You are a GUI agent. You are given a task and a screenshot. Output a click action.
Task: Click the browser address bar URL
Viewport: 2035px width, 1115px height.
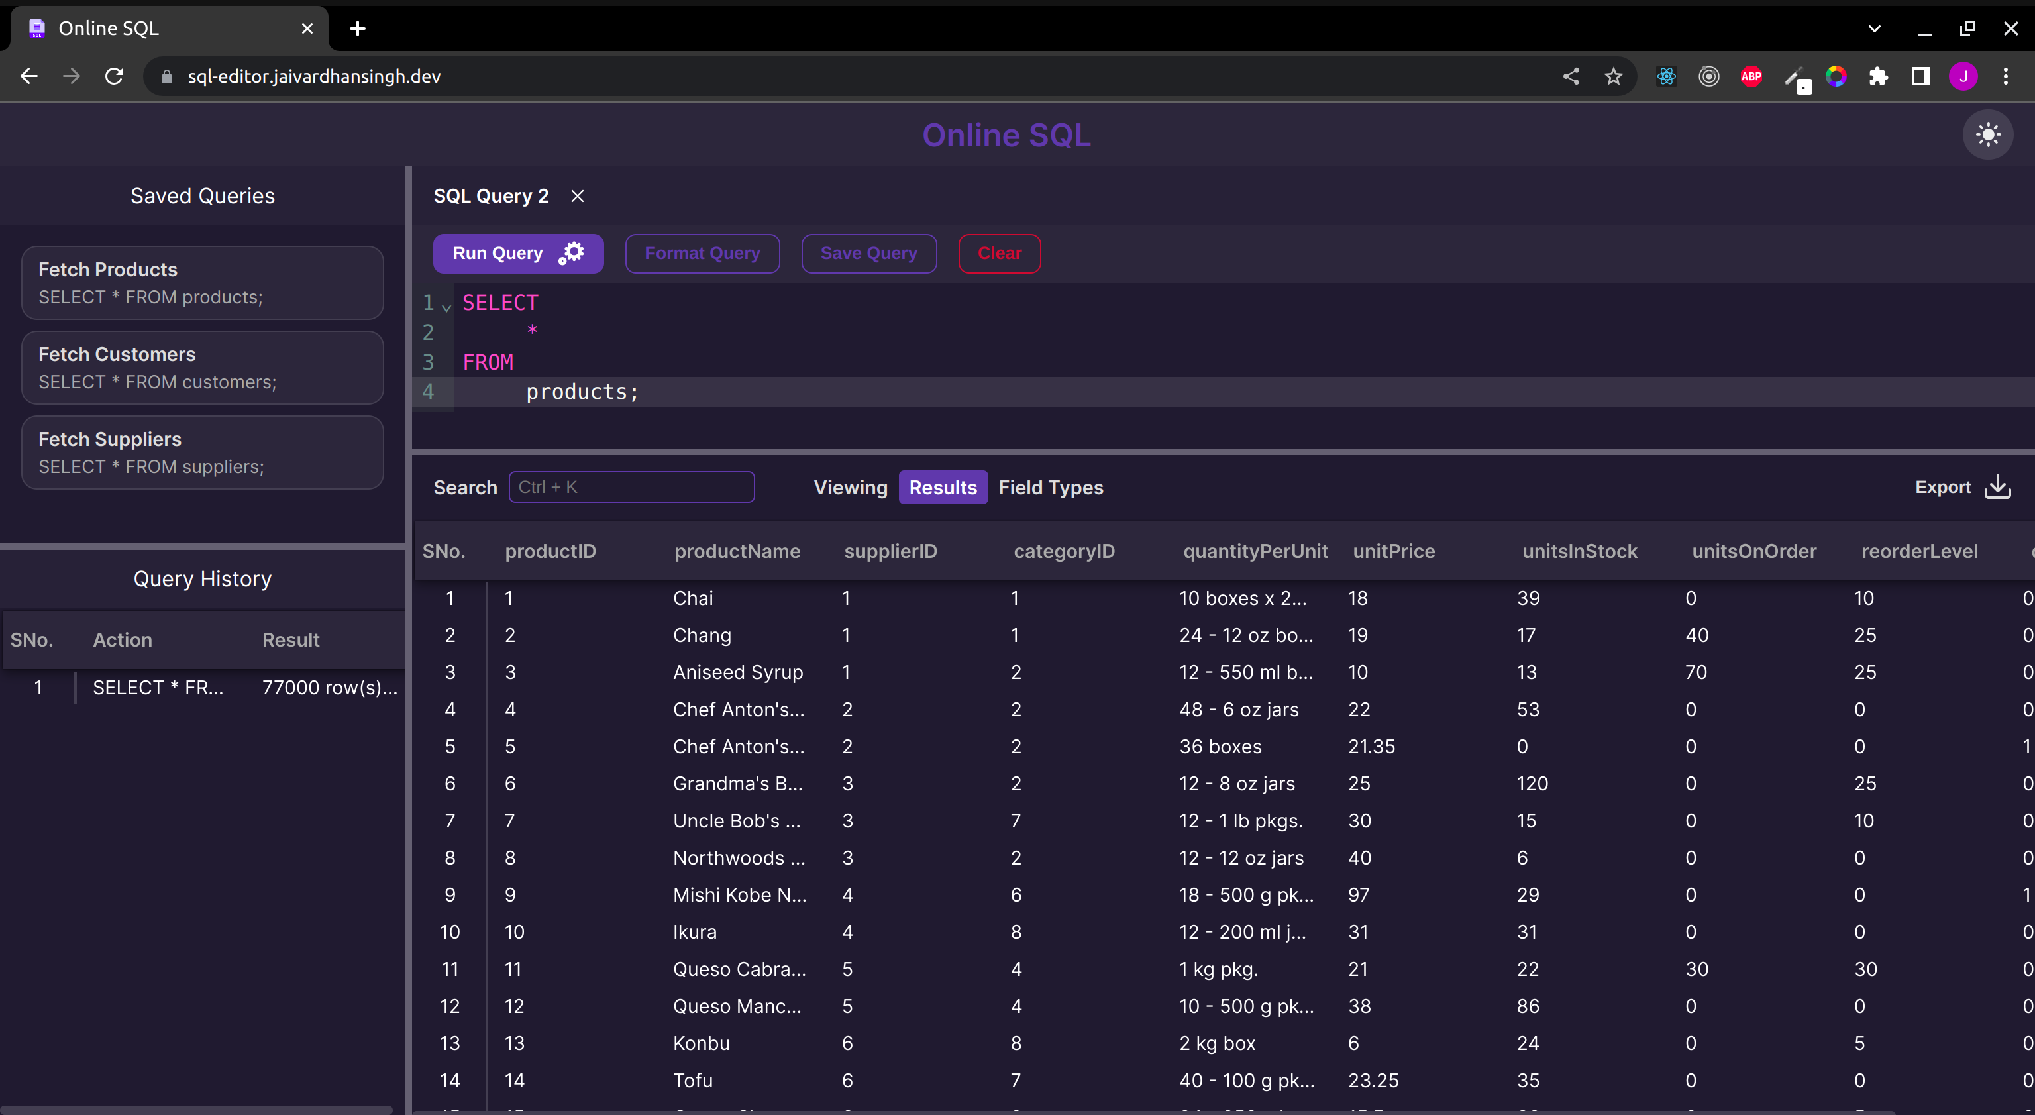[x=313, y=77]
